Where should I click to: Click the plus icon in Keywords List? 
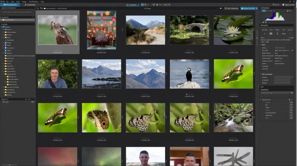tap(289, 99)
